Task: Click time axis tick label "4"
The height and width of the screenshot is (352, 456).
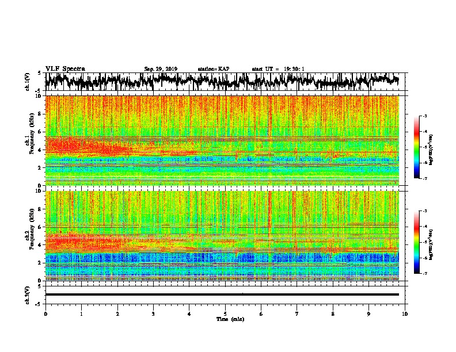Action: click(189, 314)
